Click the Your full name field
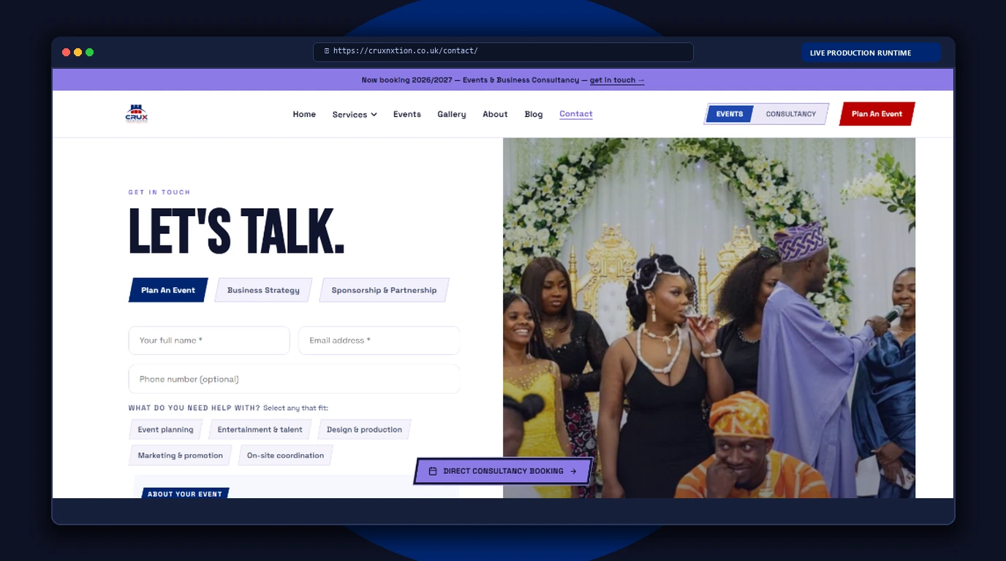The image size is (1006, 561). [x=209, y=340]
